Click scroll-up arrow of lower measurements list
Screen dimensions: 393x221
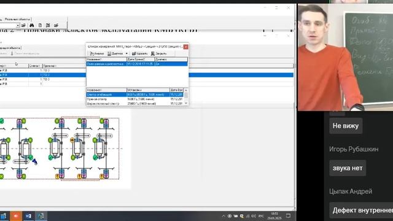[186, 90]
